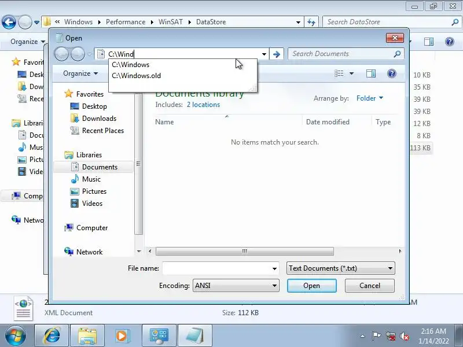
Task: Open the Control Panel taskbar icon
Action: 159,336
